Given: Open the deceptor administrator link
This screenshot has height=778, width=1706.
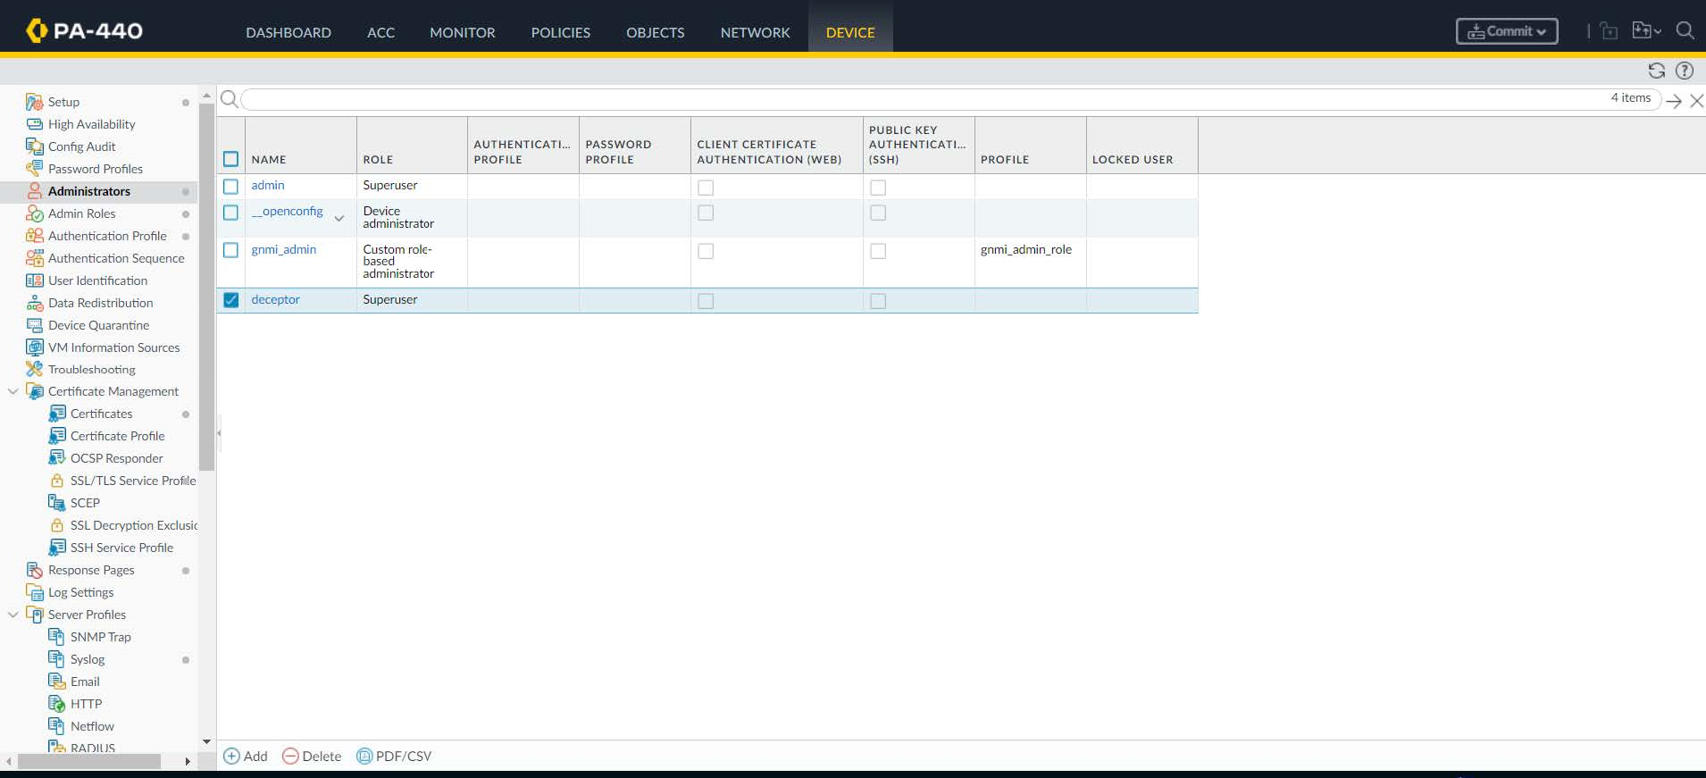Looking at the screenshot, I should coord(275,299).
